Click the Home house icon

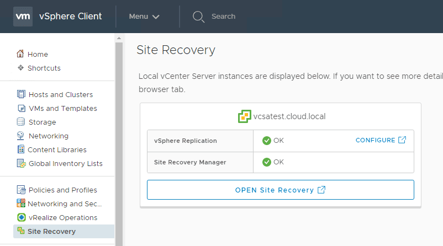(20, 54)
